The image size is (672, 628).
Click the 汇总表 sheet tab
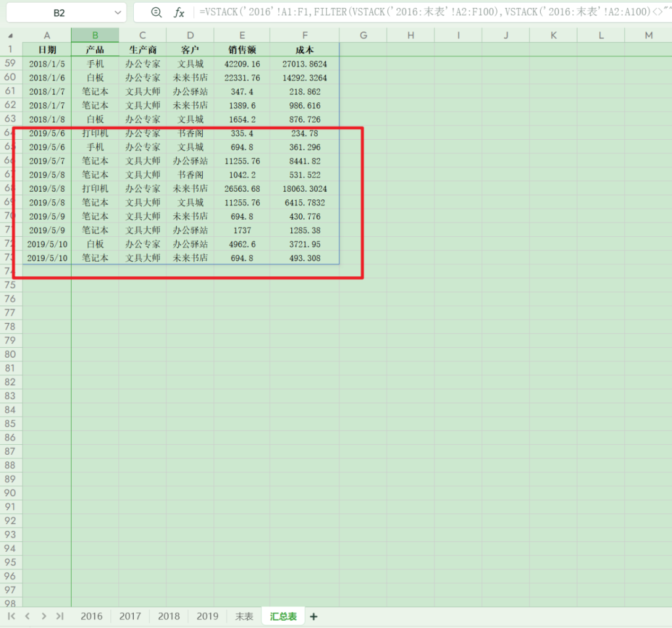pyautogui.click(x=283, y=616)
